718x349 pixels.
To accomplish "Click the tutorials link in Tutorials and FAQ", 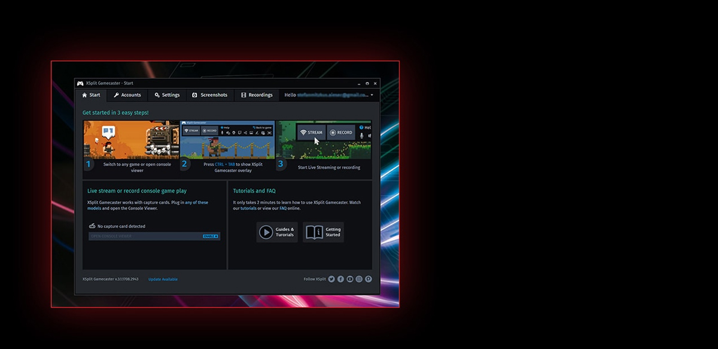I will 248,209.
